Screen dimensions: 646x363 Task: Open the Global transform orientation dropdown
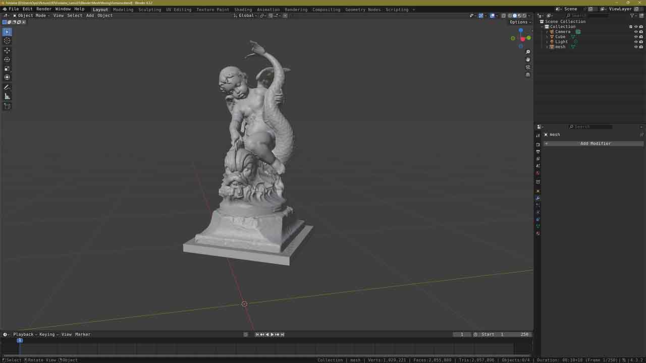tap(247, 16)
